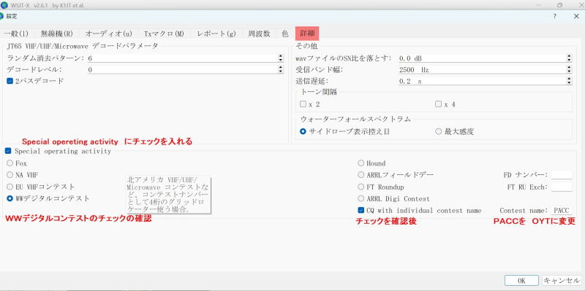585x291 pixels.
Task: Toggle CQ with individual contest name
Action: [361, 210]
